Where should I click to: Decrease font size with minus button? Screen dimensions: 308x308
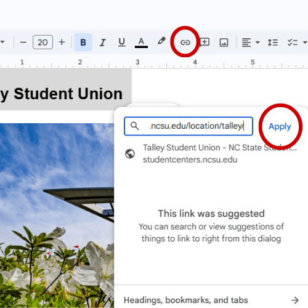[23, 43]
